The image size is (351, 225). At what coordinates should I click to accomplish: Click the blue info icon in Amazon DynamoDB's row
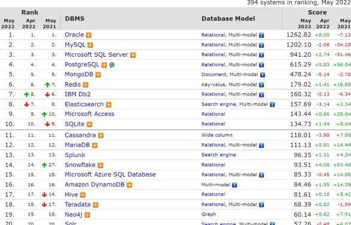(x=235, y=185)
